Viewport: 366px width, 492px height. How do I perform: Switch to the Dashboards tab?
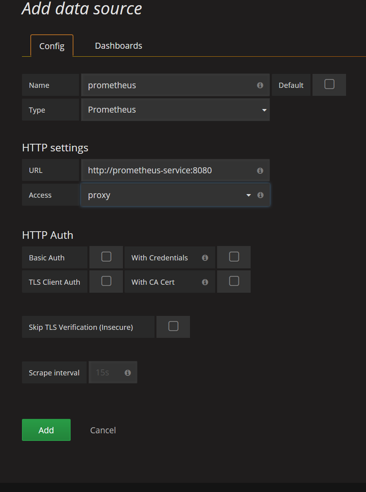[x=119, y=46]
